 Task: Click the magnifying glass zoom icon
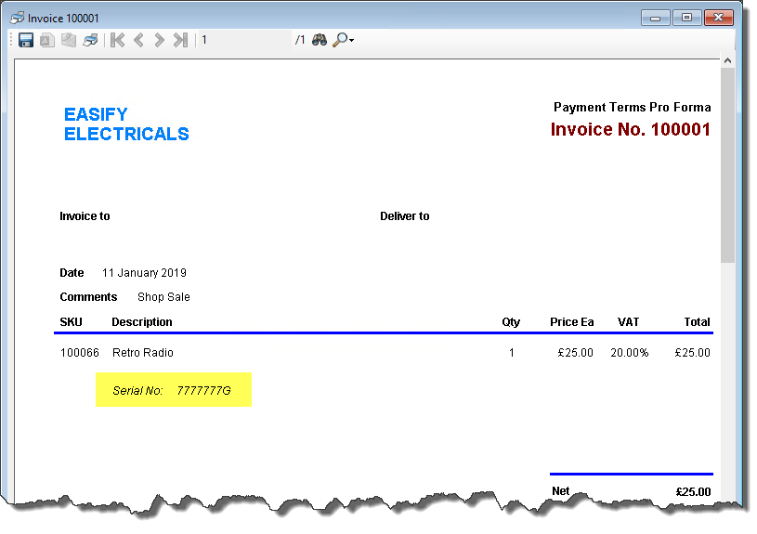[340, 40]
